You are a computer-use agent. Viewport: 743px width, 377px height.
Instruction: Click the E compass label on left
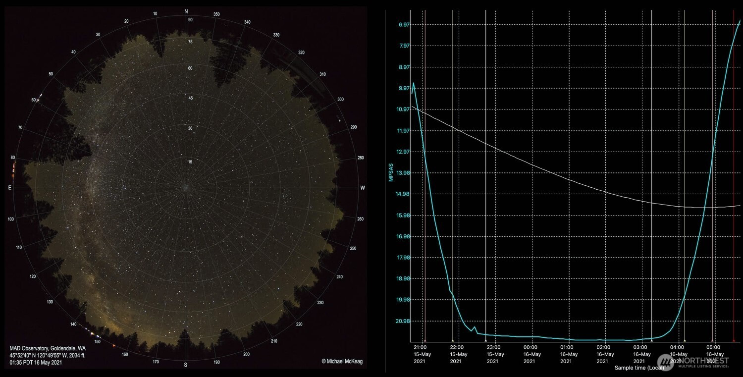click(10, 188)
